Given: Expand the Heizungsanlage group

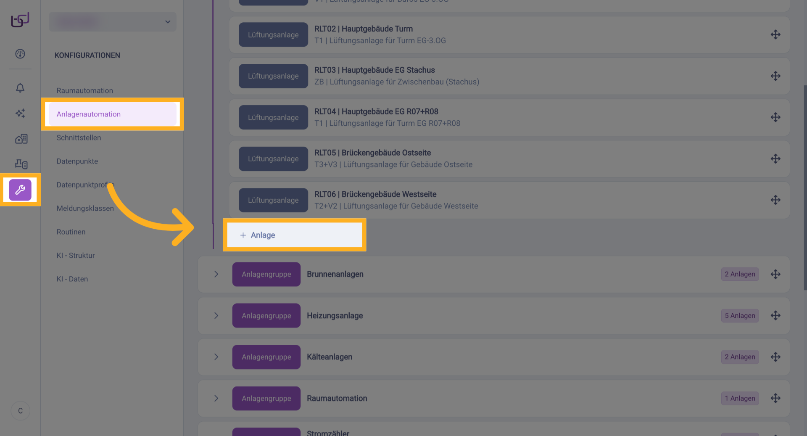Looking at the screenshot, I should click(x=216, y=315).
